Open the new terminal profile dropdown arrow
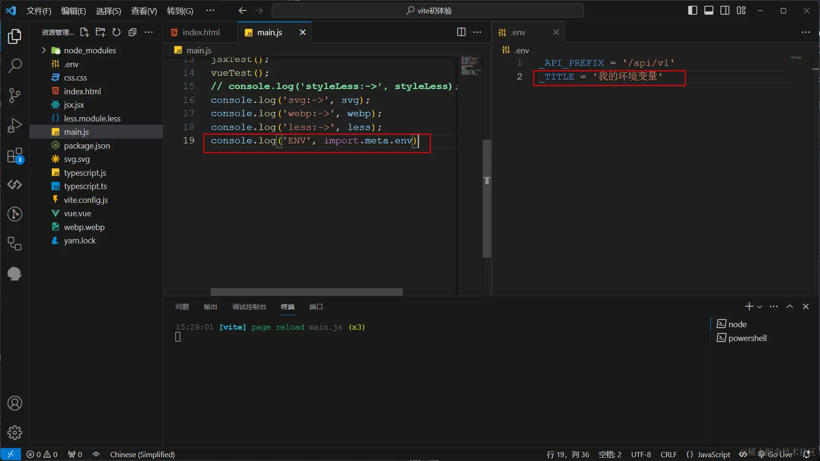Screen dimensions: 820x461 click(760, 307)
